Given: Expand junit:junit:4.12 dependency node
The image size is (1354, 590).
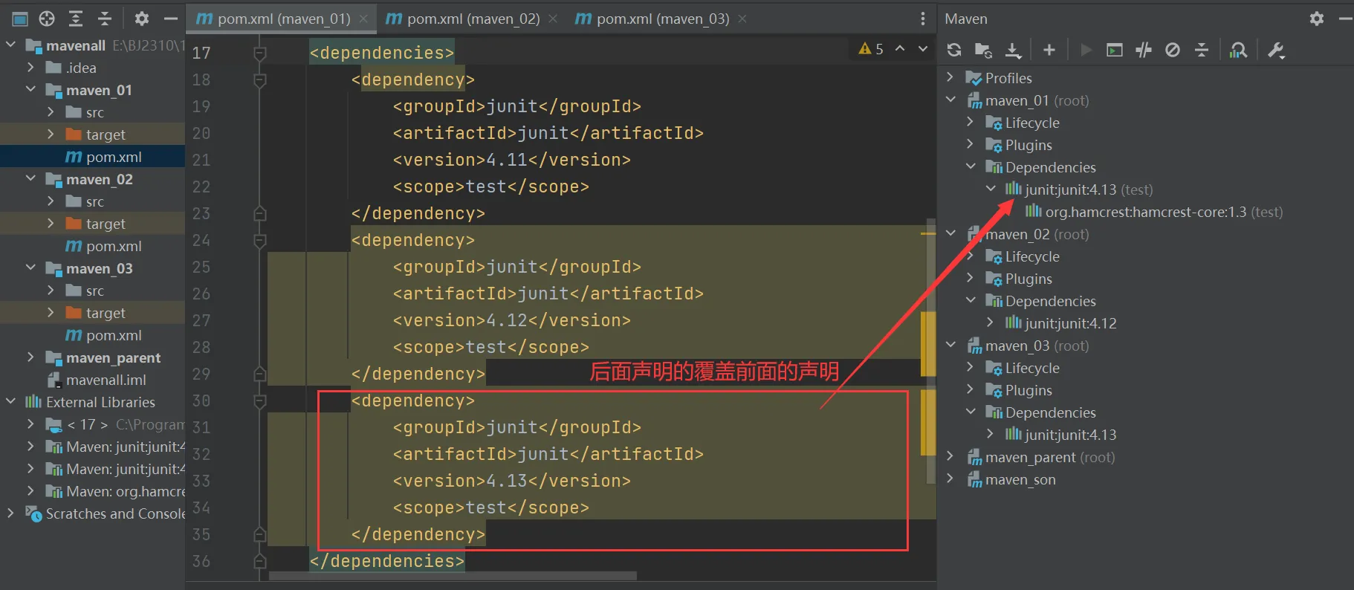Looking at the screenshot, I should click(991, 322).
